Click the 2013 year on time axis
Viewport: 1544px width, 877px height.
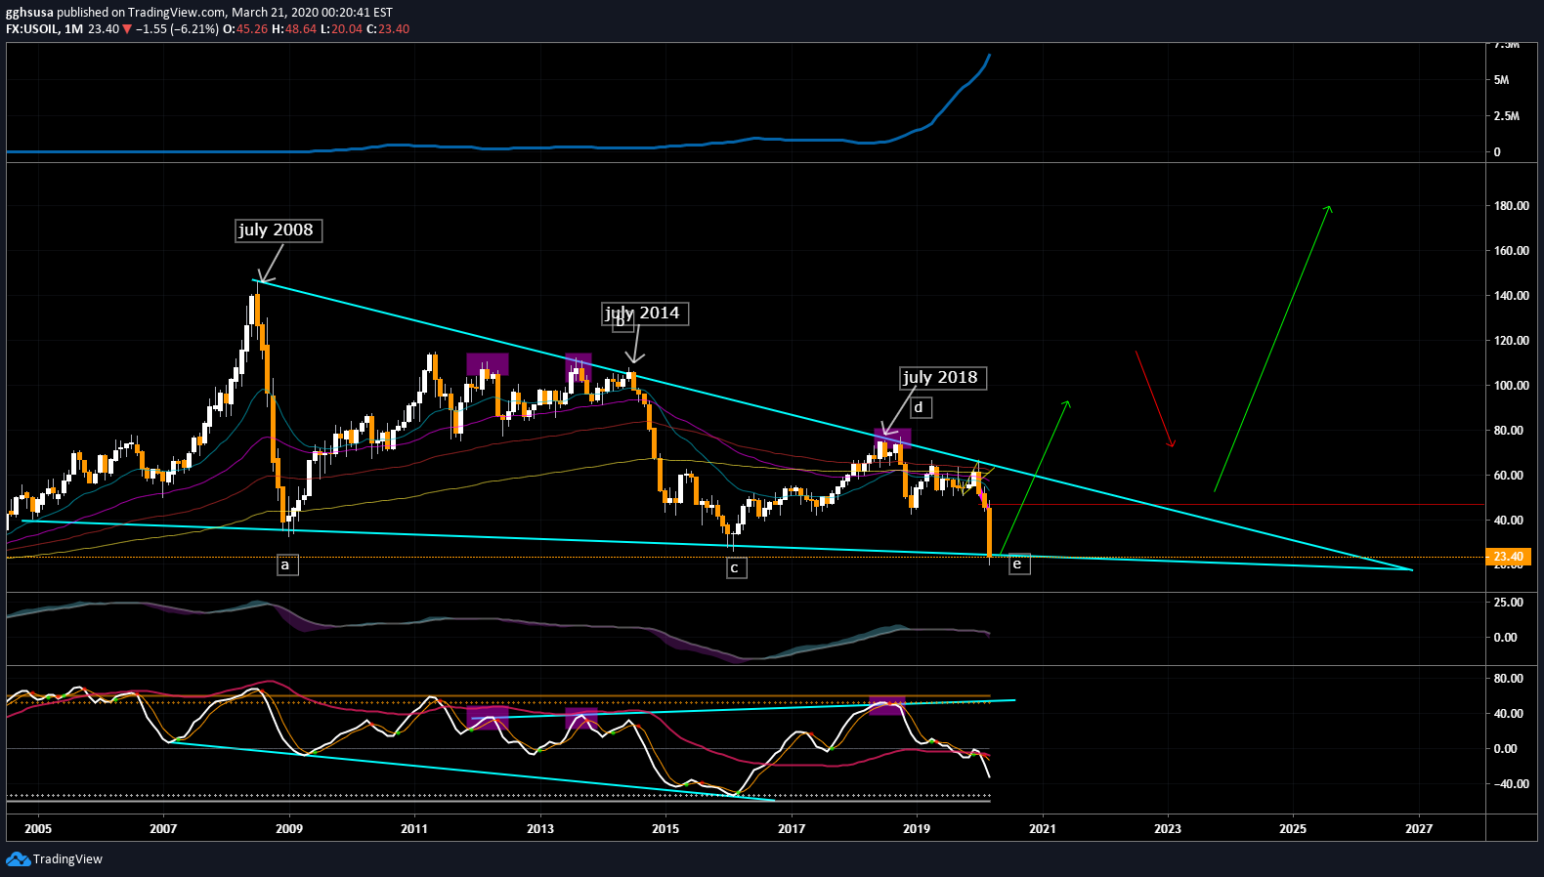(540, 829)
